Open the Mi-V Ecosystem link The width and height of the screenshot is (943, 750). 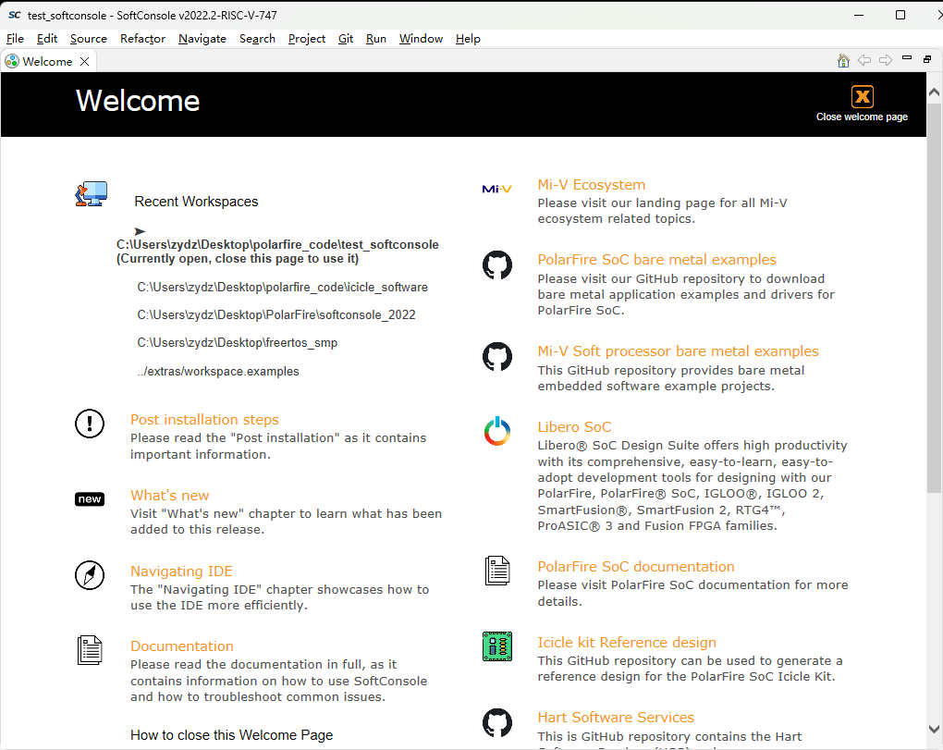pos(591,185)
